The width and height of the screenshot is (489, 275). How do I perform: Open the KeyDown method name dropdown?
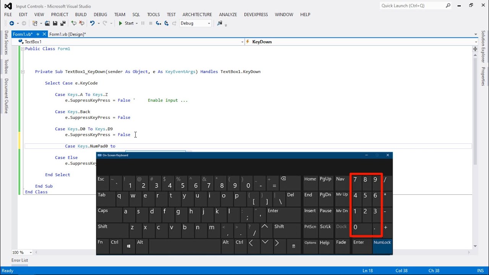476,42
